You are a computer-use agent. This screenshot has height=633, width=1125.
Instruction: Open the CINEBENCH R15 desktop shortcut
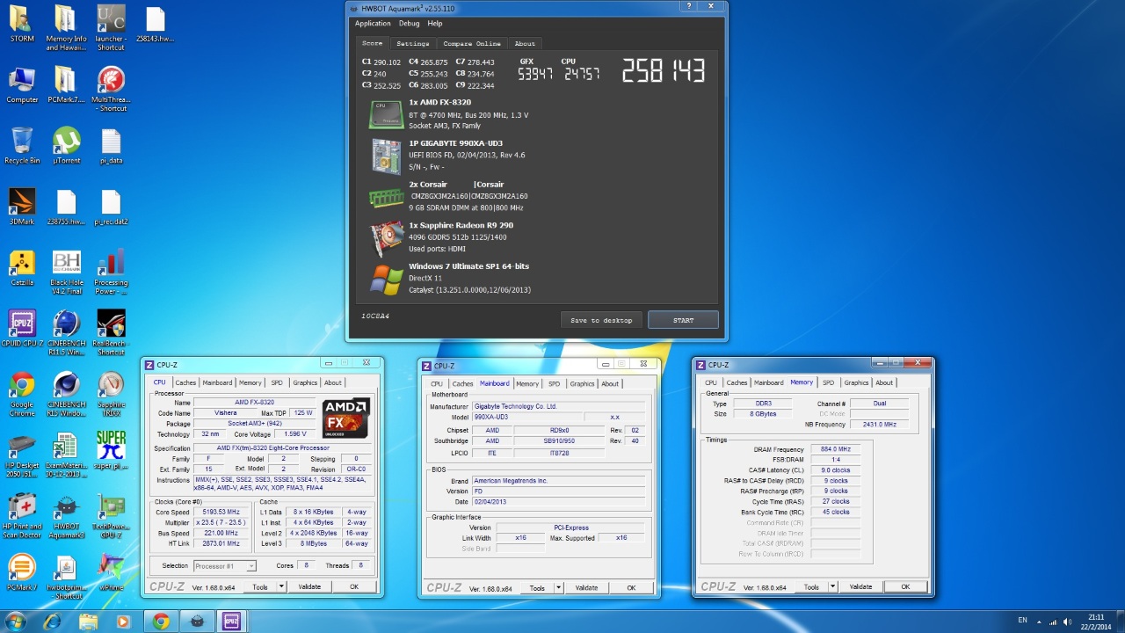pos(67,394)
